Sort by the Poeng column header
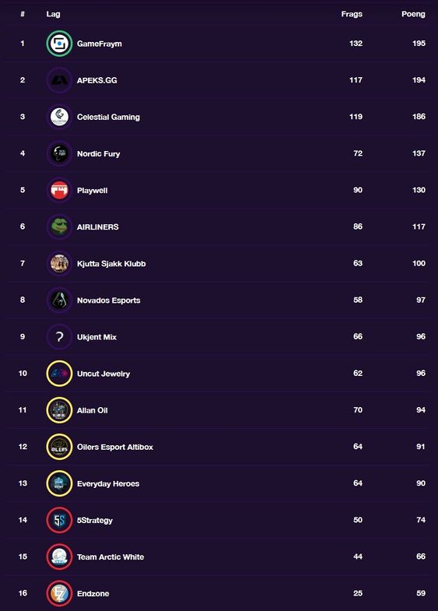Viewport: 438px width, 611px height. [x=413, y=14]
